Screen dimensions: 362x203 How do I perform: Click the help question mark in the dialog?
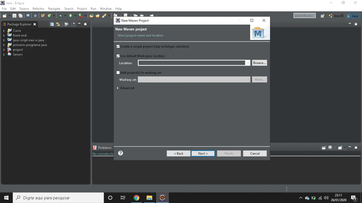(121, 153)
